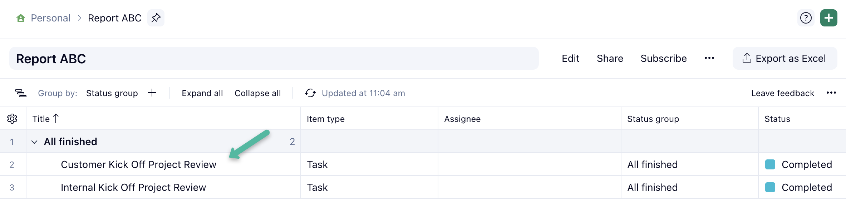The image size is (846, 203).
Task: Click the green plus add button
Action: pyautogui.click(x=828, y=18)
